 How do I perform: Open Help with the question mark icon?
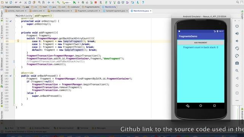pos(143,2)
